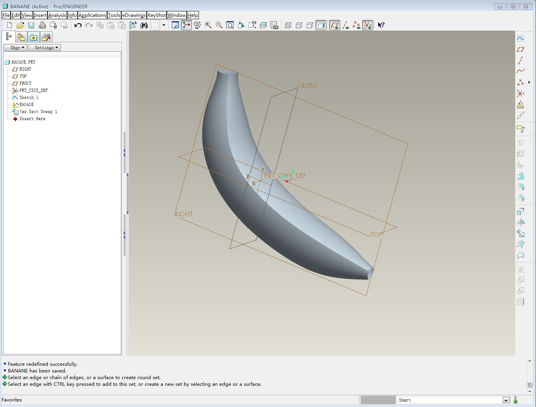Switch to the Favorites navigator tab
The height and width of the screenshot is (407, 536).
[x=34, y=37]
